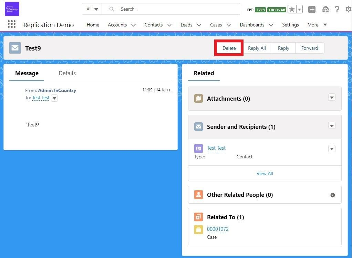Open the More navigation menu

pos(317,25)
